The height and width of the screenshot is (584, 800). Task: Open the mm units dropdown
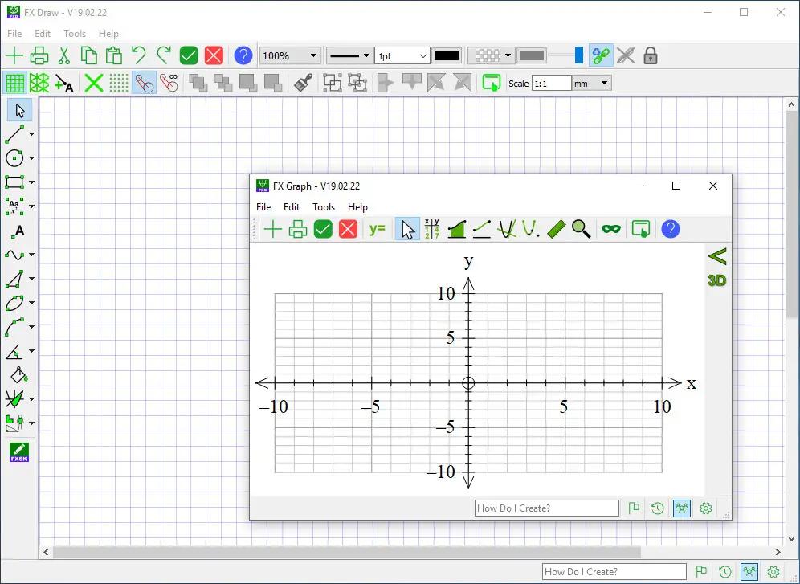pos(593,83)
